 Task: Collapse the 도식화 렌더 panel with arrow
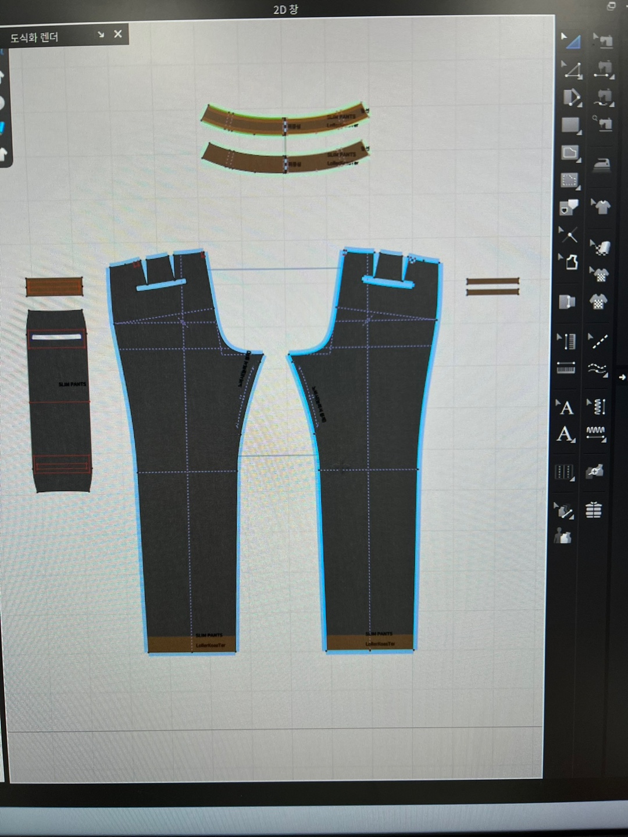pos(101,35)
